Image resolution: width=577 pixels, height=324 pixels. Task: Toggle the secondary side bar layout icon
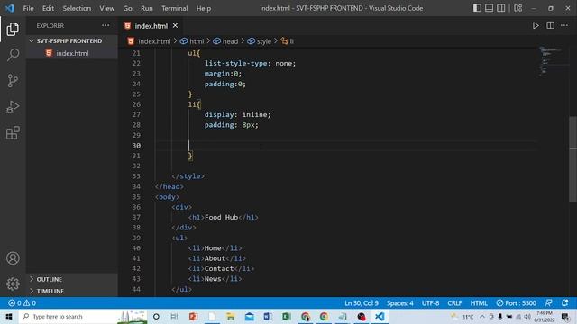(x=501, y=8)
